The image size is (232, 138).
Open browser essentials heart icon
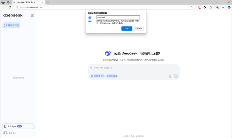[217, 7]
